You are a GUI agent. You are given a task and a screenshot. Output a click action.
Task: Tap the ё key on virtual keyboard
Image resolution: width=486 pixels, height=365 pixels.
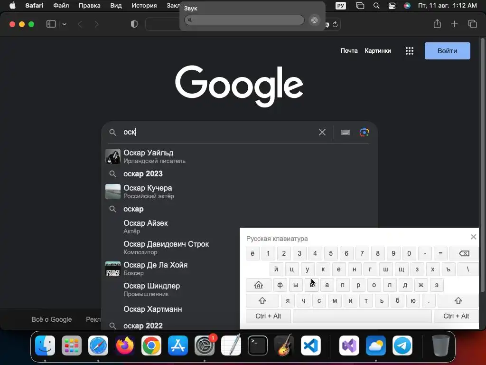252,254
